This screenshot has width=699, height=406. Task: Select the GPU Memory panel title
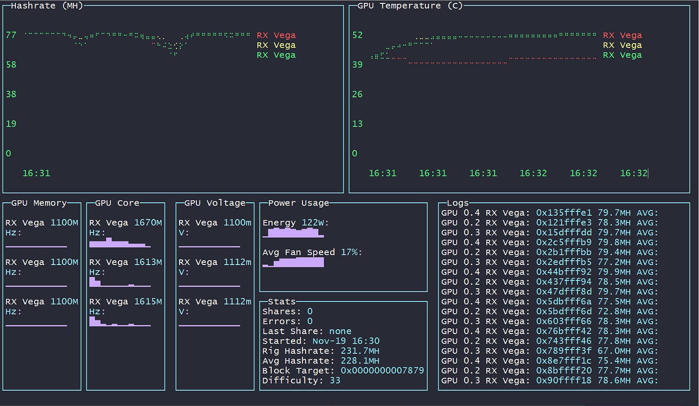(x=39, y=203)
